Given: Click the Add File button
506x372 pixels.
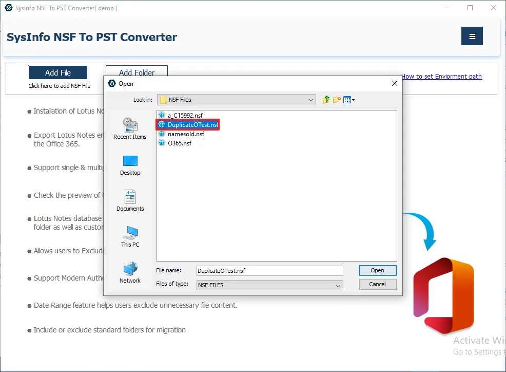Looking at the screenshot, I should point(58,73).
